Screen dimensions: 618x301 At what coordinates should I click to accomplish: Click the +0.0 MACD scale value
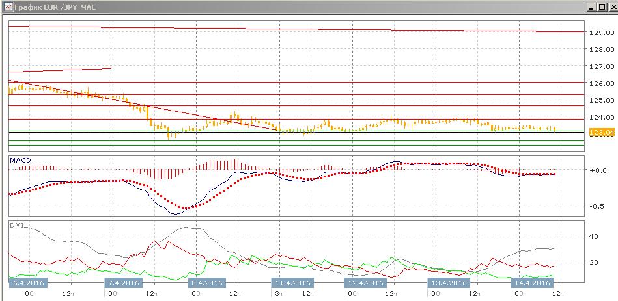coord(598,170)
